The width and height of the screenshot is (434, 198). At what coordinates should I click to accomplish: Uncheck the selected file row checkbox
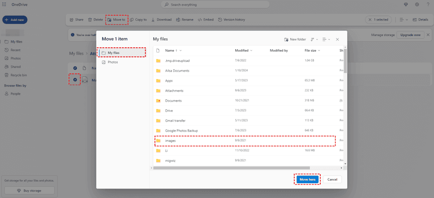pyautogui.click(x=75, y=80)
